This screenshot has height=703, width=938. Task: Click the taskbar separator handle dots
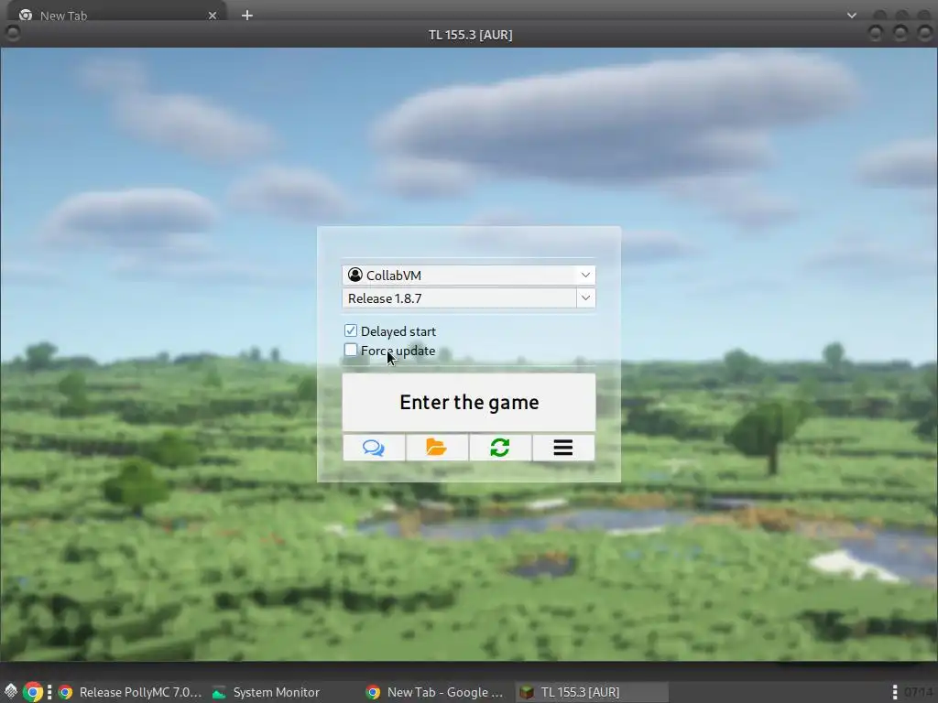pyautogui.click(x=49, y=692)
